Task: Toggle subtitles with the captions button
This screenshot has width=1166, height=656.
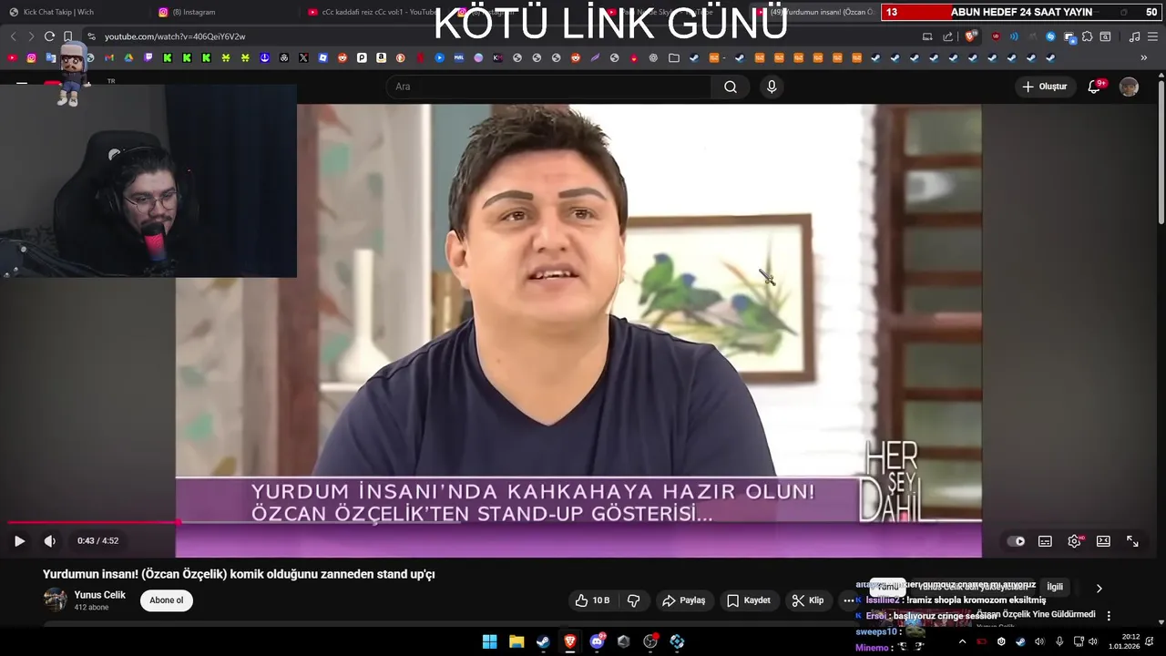Action: tap(1045, 541)
